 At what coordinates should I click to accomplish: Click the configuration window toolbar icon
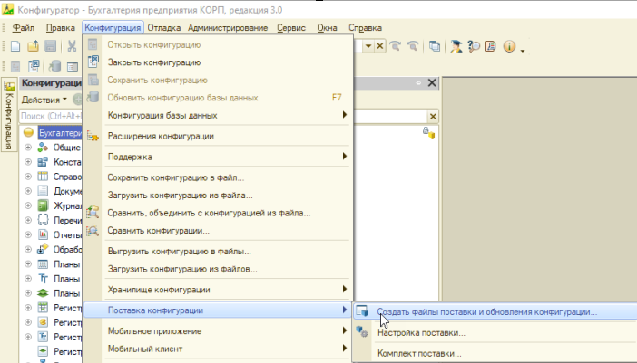pyautogui.click(x=73, y=66)
